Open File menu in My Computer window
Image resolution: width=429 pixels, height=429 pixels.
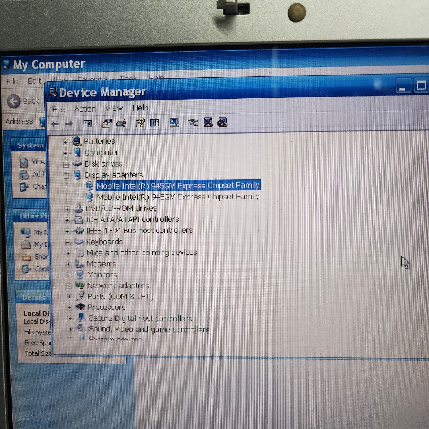(12, 81)
